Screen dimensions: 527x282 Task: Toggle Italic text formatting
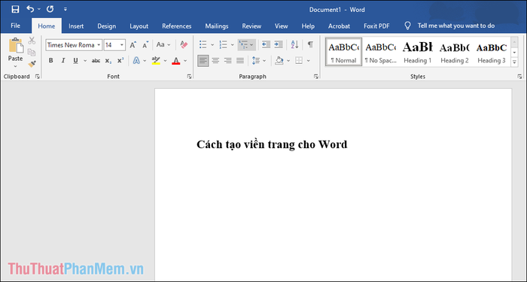62,61
